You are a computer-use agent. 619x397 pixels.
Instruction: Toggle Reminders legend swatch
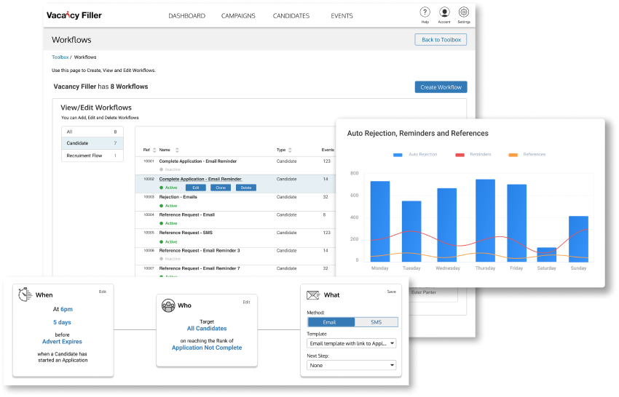tap(460, 155)
